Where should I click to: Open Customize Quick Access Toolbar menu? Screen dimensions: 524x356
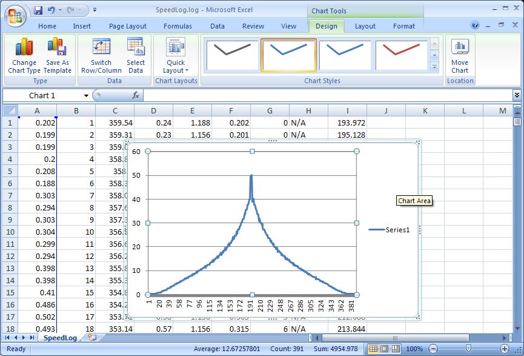(x=95, y=10)
